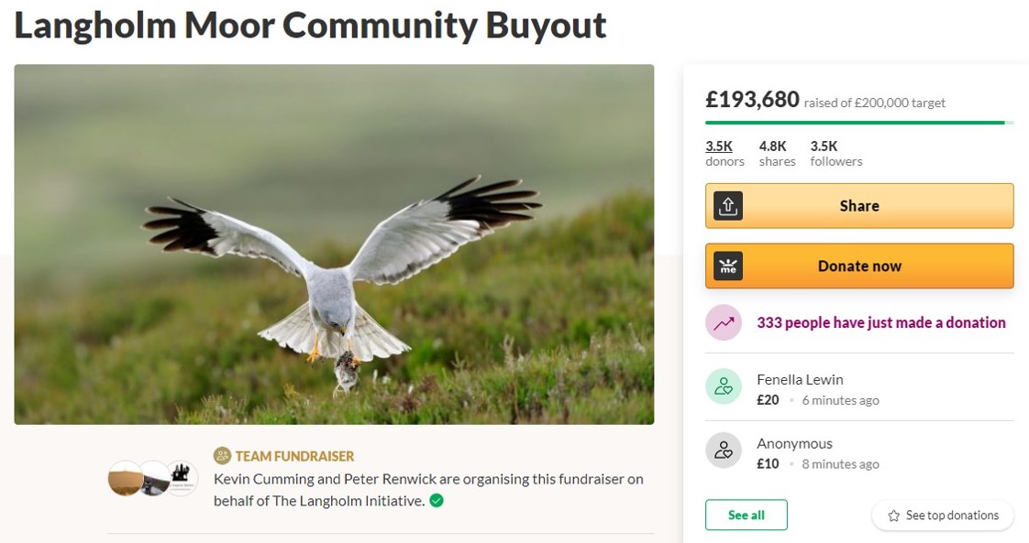Screen dimensions: 1029x543
Task: Open the See all donations list
Action: tap(746, 516)
